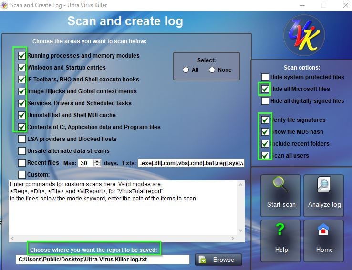Screen dimensions: 352x270
Task: Enable the Recent files checkbox
Action: 22,163
